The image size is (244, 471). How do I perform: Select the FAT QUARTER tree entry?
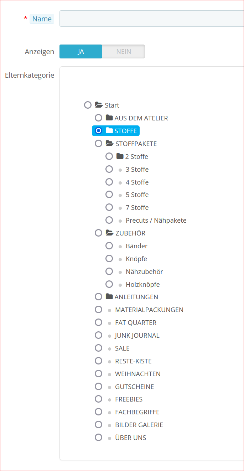tap(136, 322)
